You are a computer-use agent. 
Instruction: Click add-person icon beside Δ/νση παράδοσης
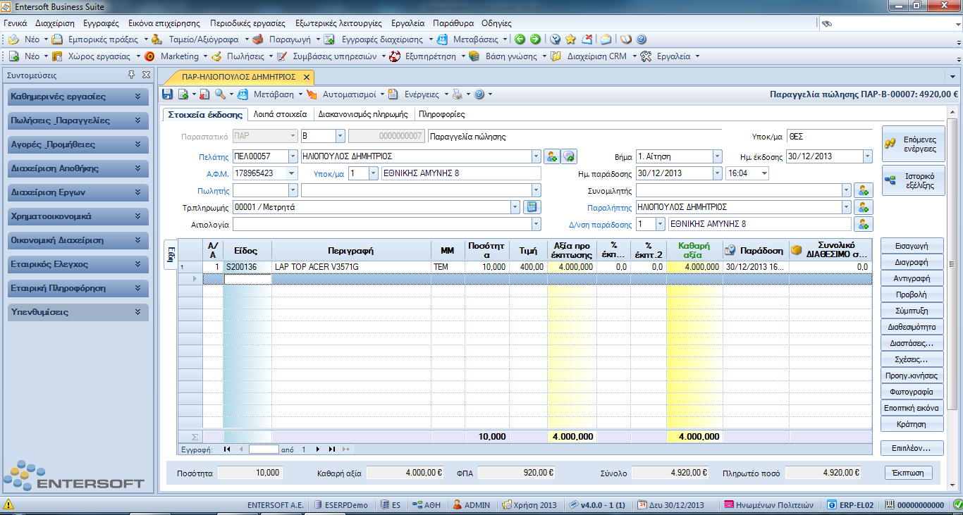[x=863, y=223]
